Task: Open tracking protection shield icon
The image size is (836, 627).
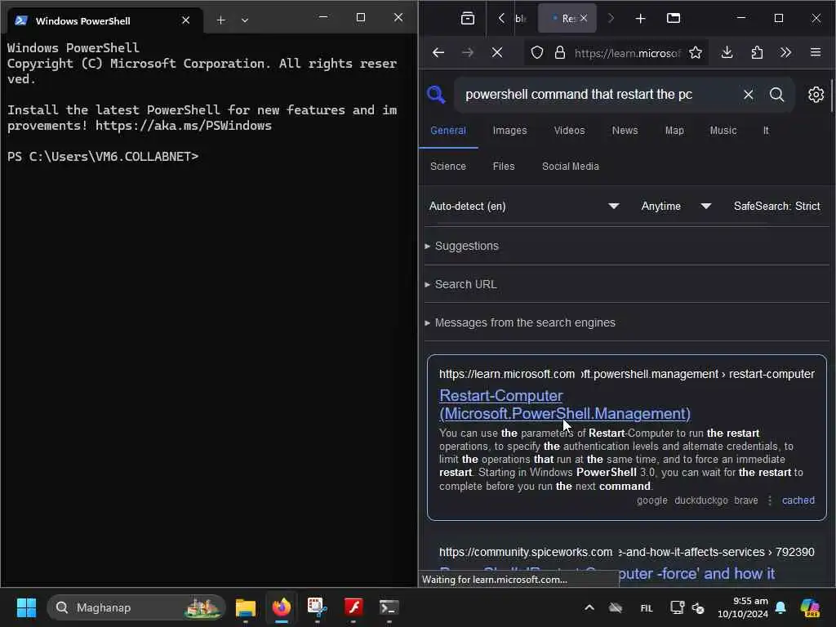Action: tap(537, 52)
